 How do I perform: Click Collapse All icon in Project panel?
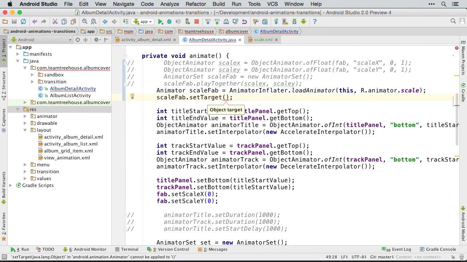[x=85, y=40]
